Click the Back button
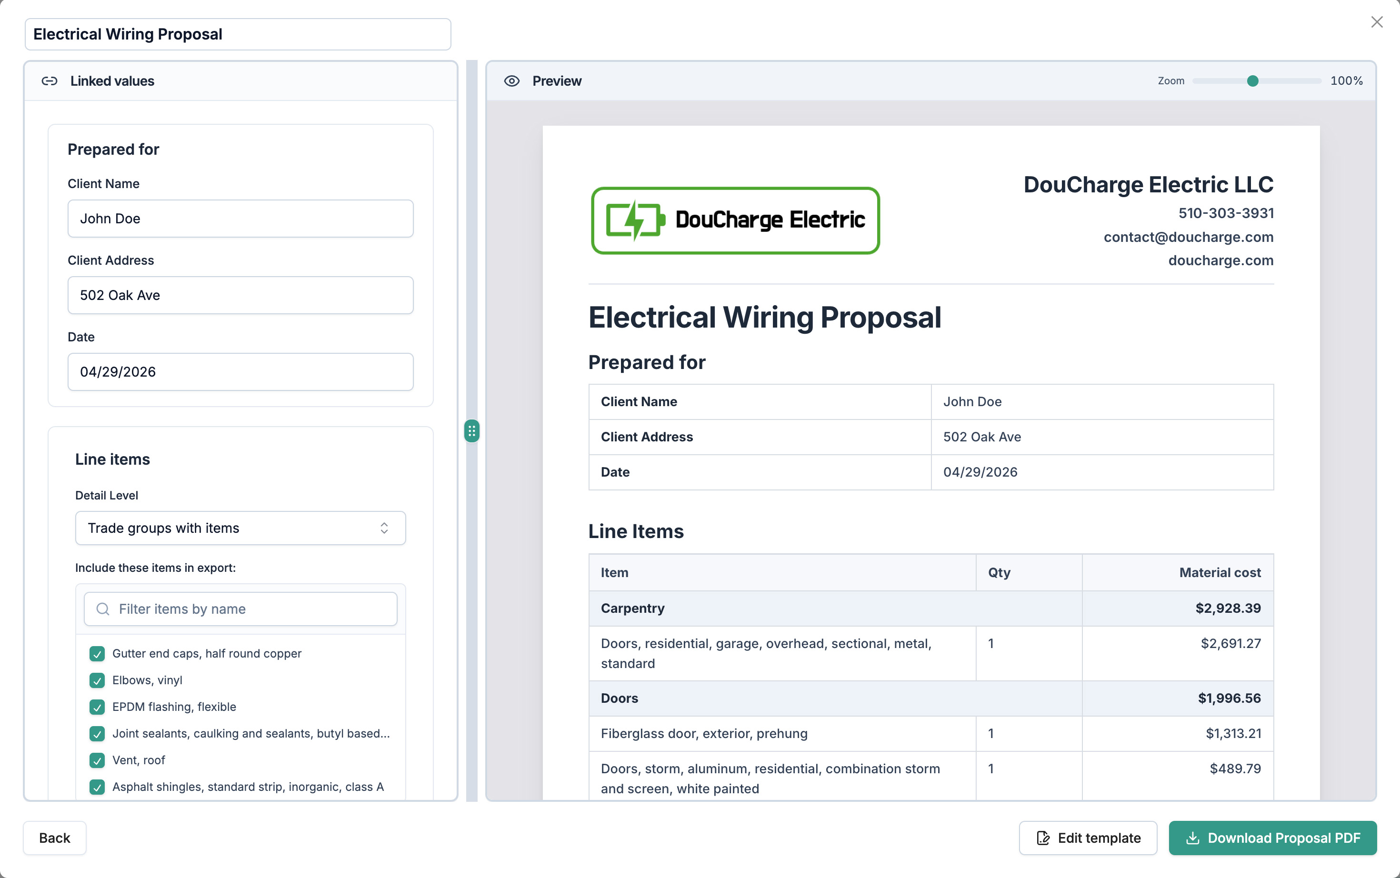 (55, 838)
